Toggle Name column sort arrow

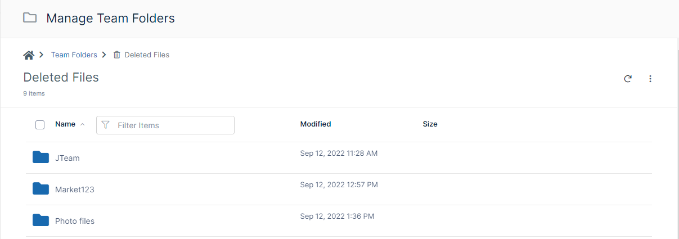pyautogui.click(x=83, y=124)
